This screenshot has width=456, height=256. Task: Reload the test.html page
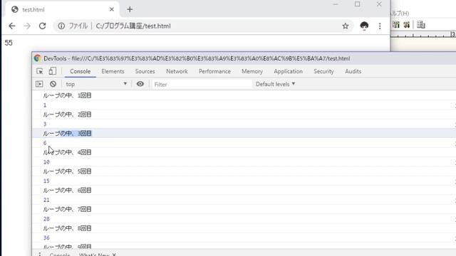pyautogui.click(x=43, y=26)
